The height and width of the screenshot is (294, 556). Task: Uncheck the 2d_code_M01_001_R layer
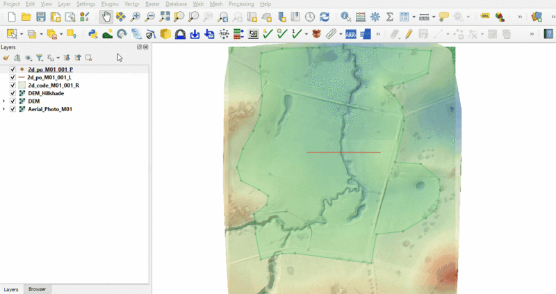13,85
